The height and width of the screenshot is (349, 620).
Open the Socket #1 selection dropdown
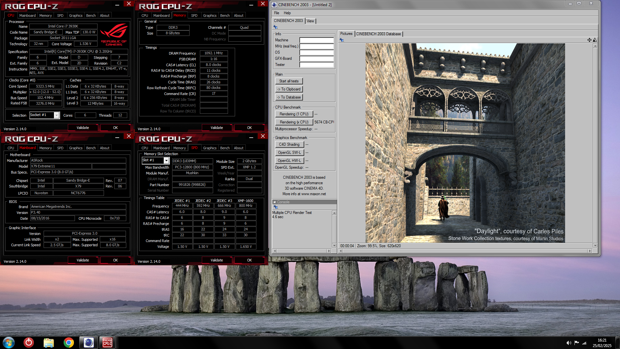pos(57,115)
